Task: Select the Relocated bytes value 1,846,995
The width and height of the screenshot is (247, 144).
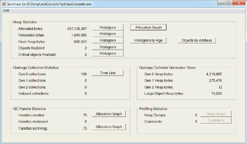Action: pyautogui.click(x=79, y=35)
